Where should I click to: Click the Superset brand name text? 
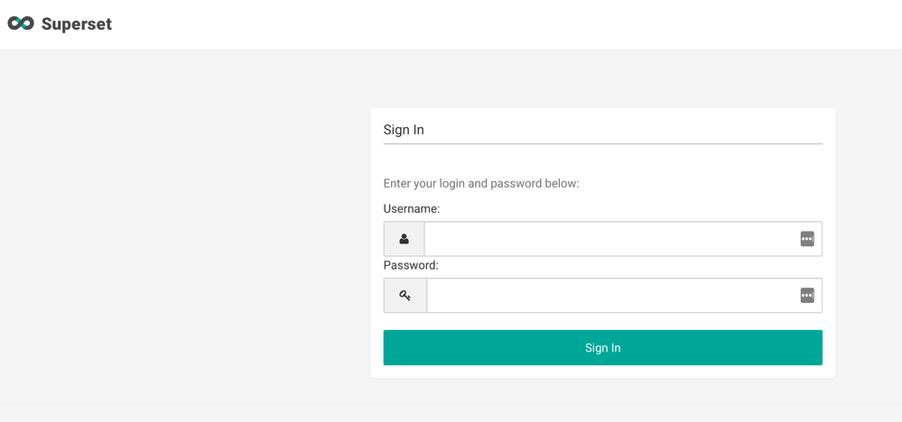pos(77,24)
